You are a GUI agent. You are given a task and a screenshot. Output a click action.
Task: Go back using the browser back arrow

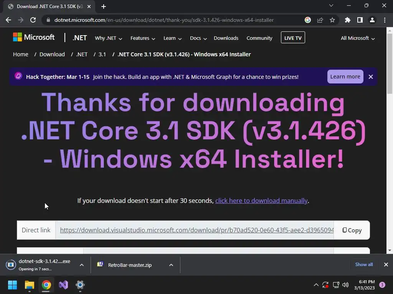coord(8,20)
